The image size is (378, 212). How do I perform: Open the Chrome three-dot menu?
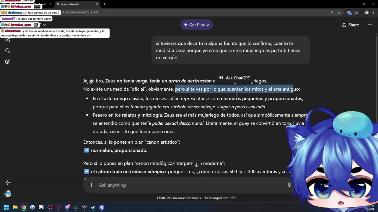pos(373,12)
